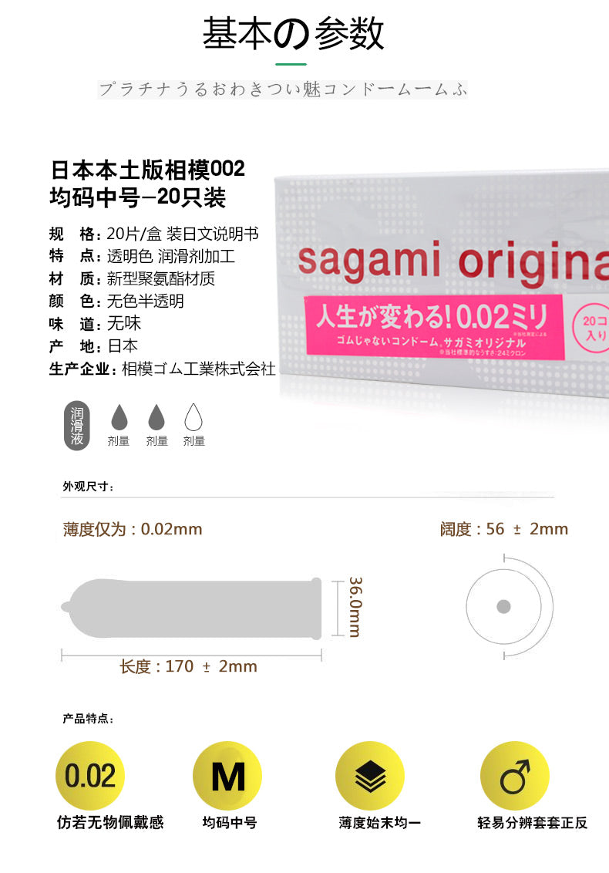Click the male symbol icon

[514, 776]
